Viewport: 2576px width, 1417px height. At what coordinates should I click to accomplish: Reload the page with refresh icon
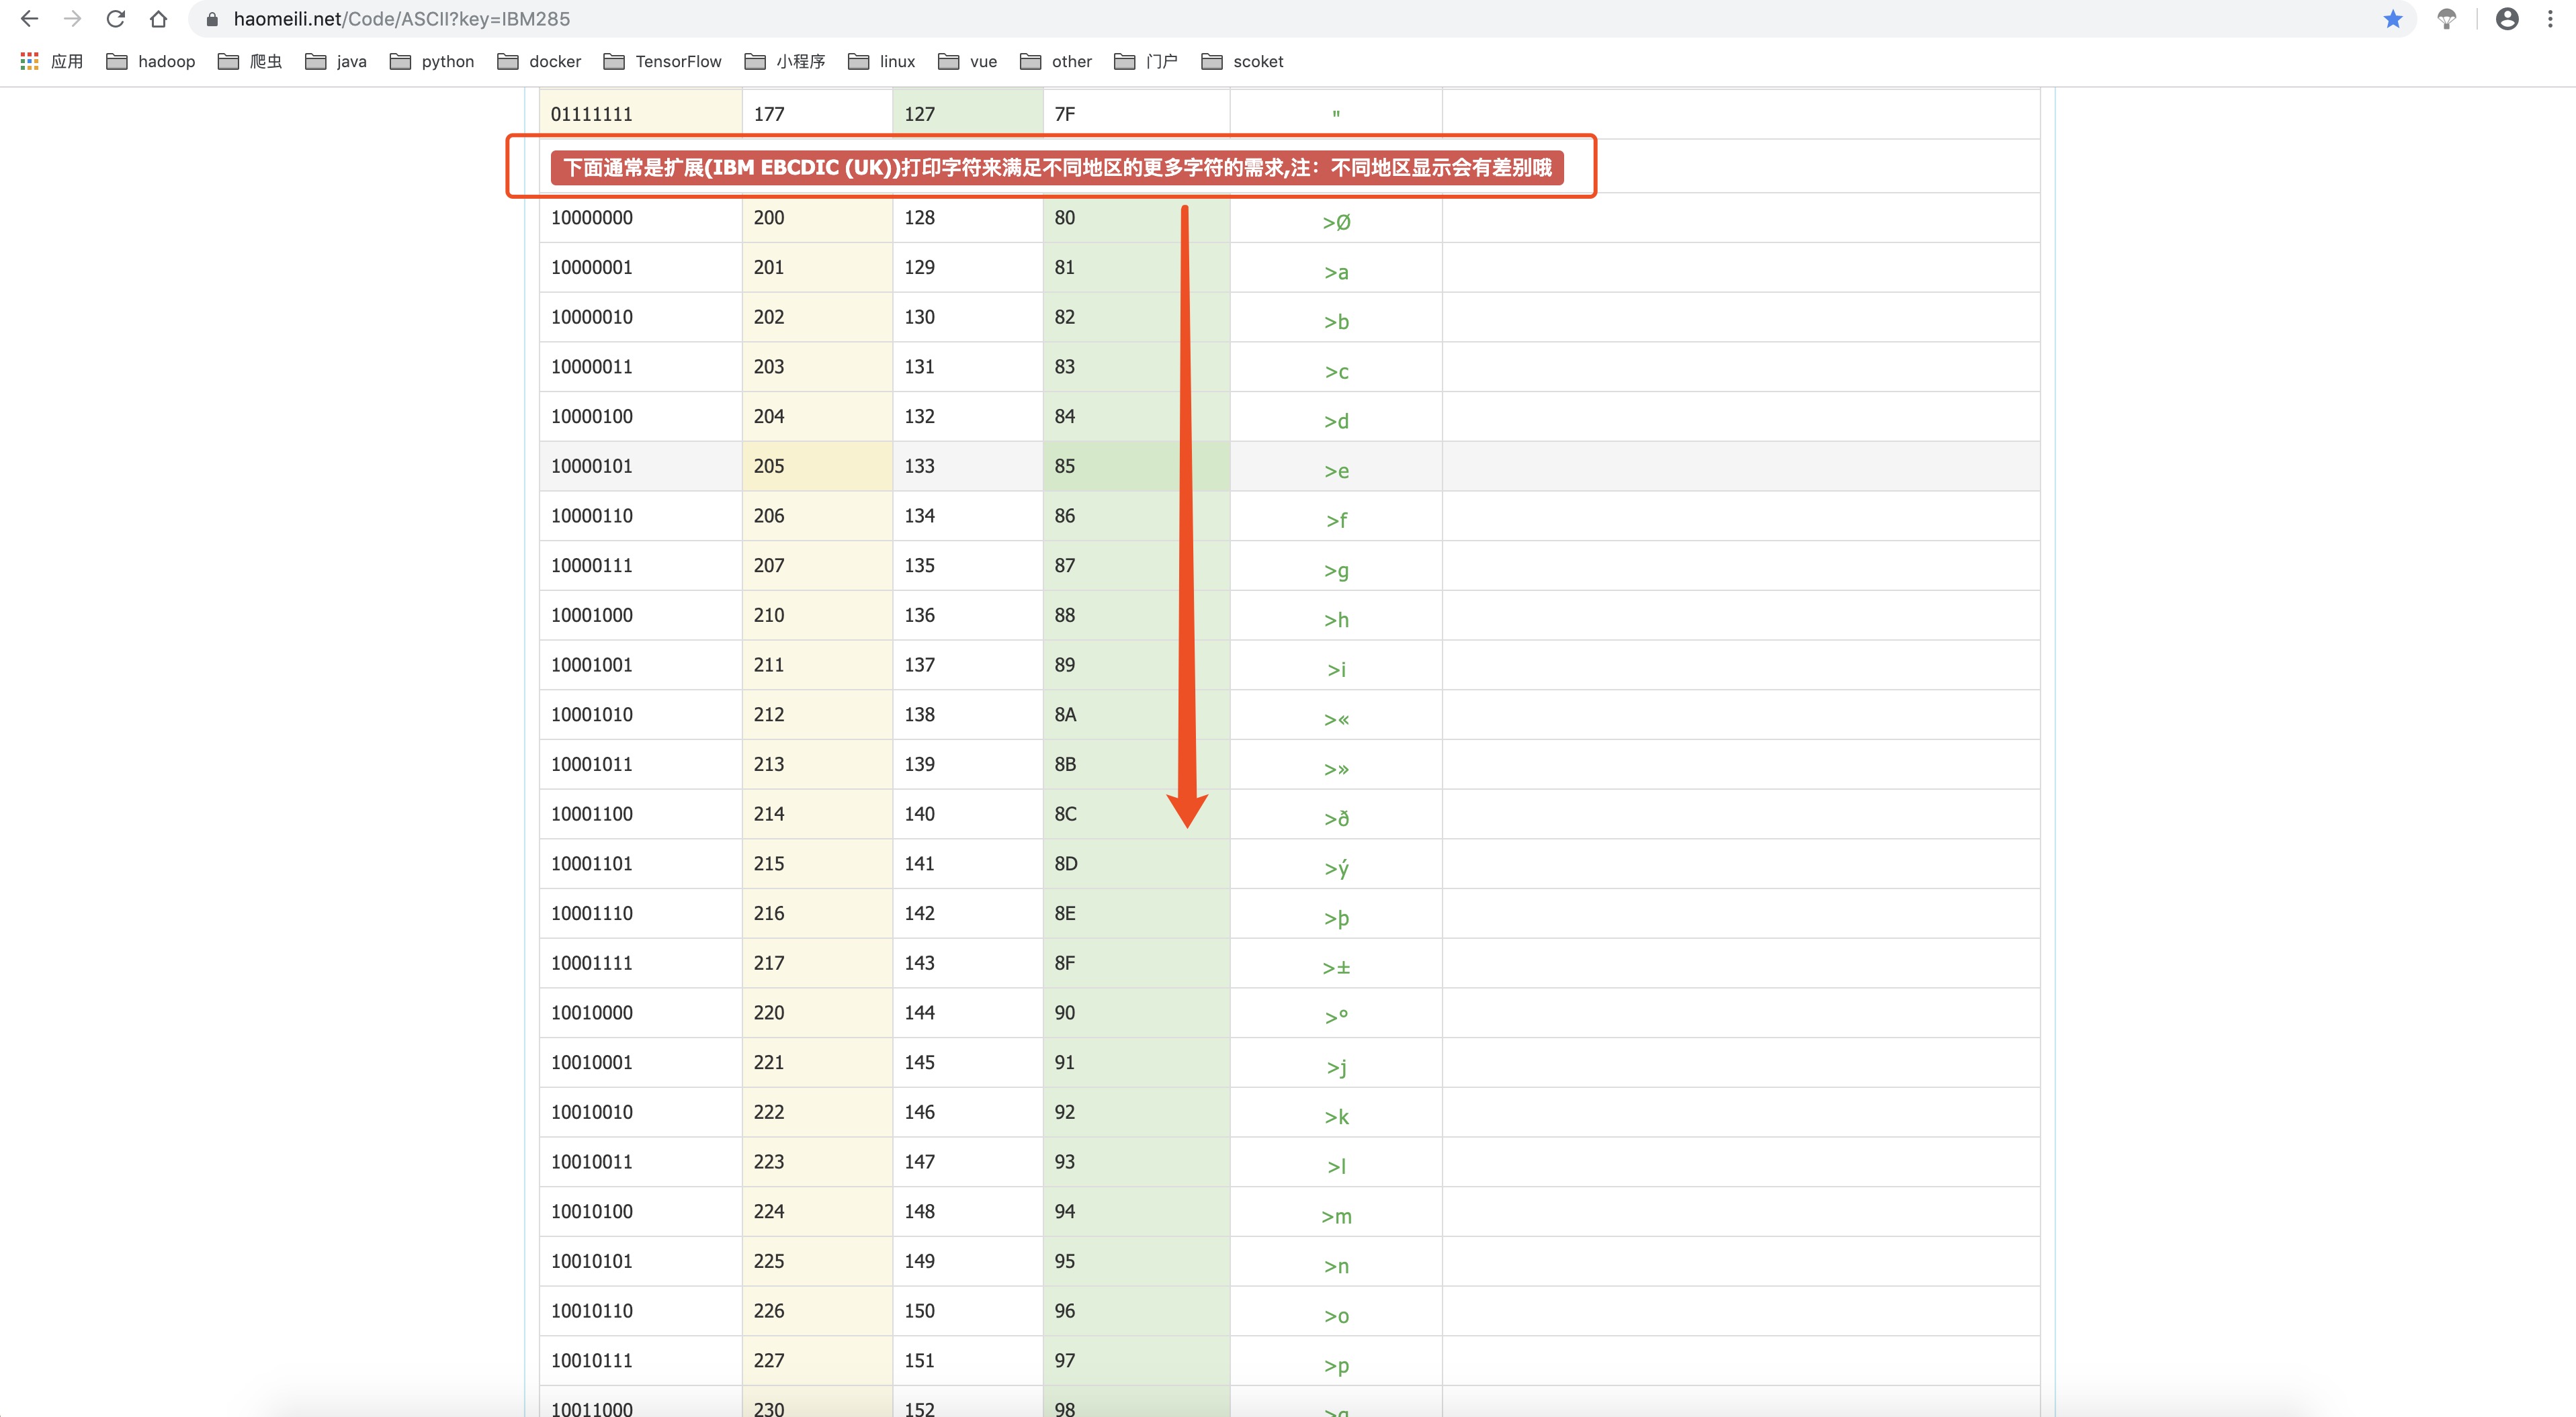116,19
